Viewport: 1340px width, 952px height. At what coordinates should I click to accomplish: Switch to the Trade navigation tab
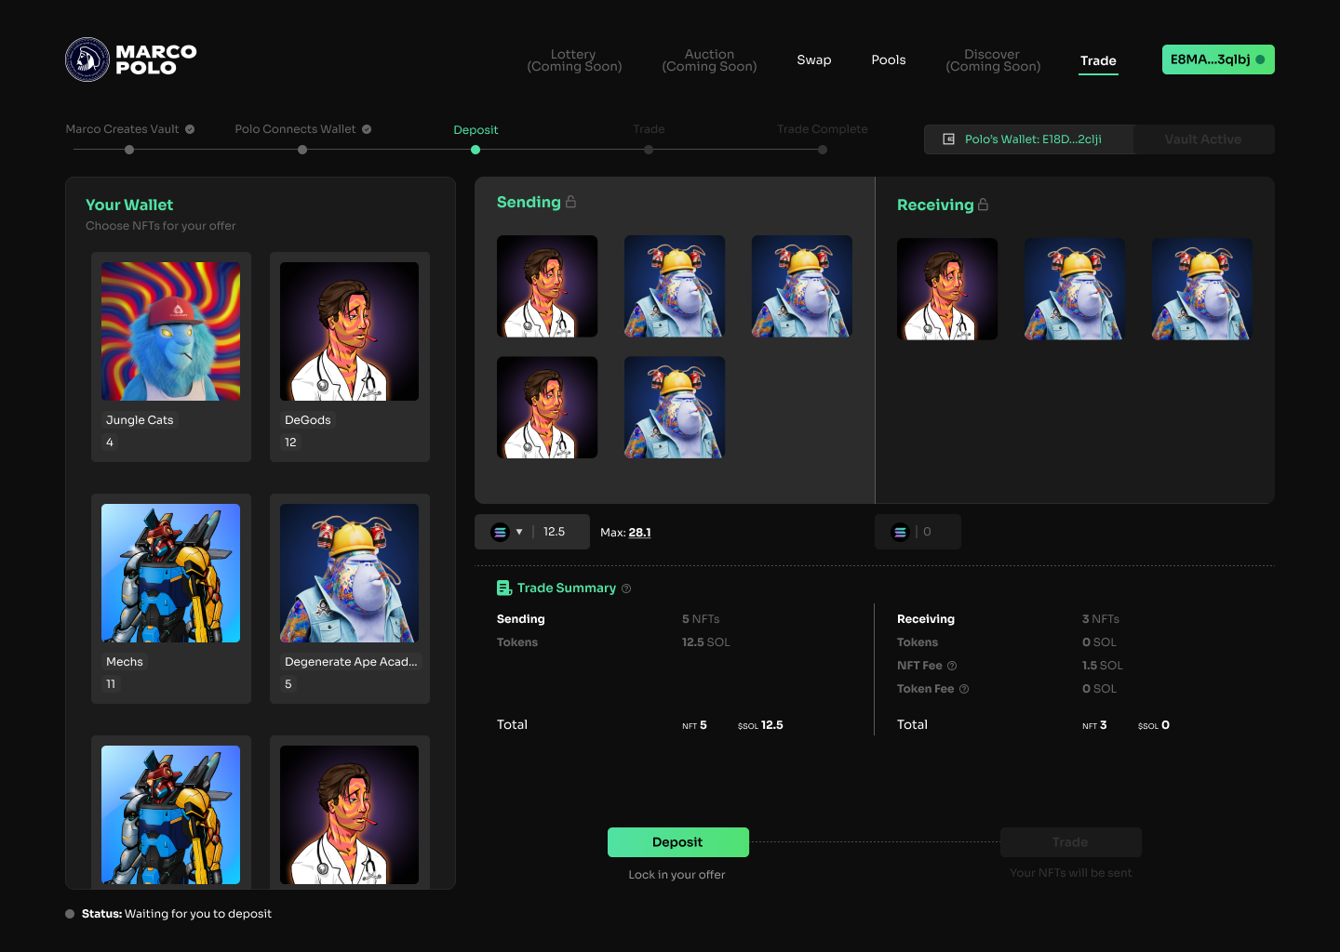(x=1098, y=60)
